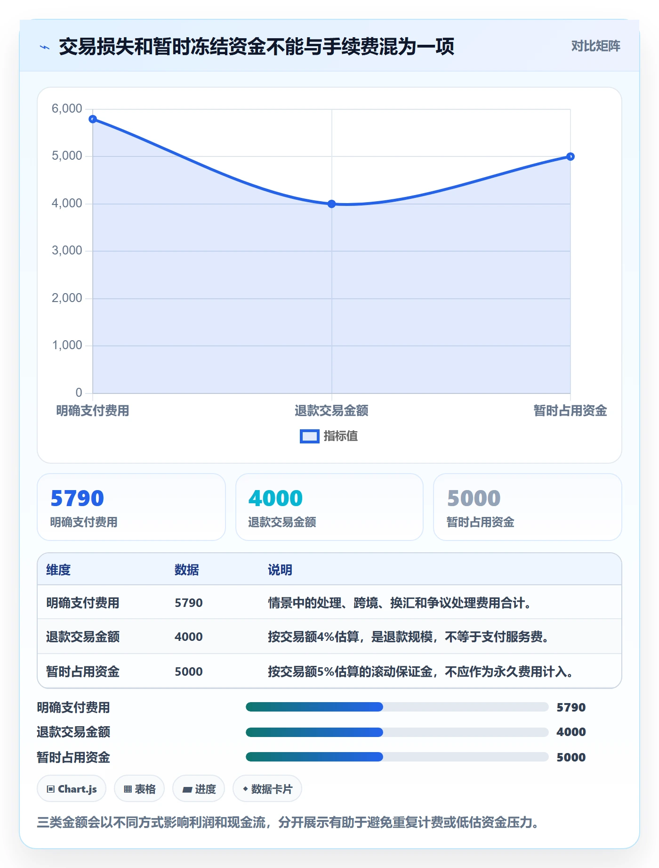The height and width of the screenshot is (868, 659).
Task: Click the 对比矩阵 label in header
Action: 595,46
